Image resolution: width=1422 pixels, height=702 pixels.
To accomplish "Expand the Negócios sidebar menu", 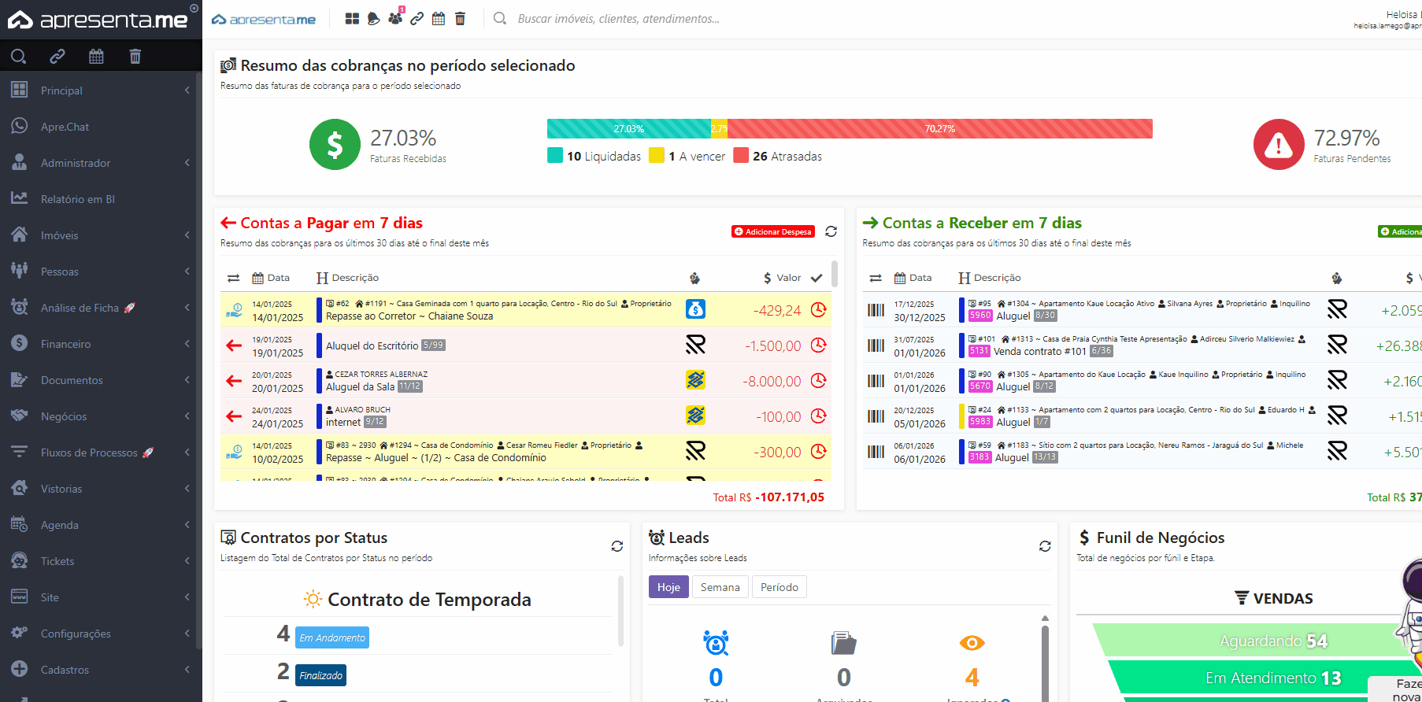I will (x=101, y=416).
